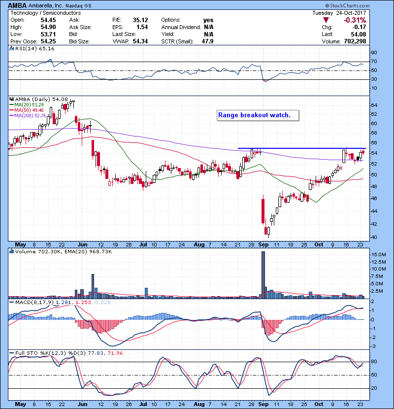
Task: Click the MA(50) 49.40 legend text
Action: click(29, 110)
